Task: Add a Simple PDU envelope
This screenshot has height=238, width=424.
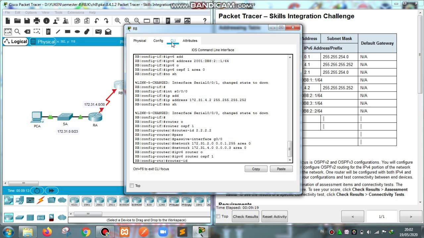Action: click(98, 32)
